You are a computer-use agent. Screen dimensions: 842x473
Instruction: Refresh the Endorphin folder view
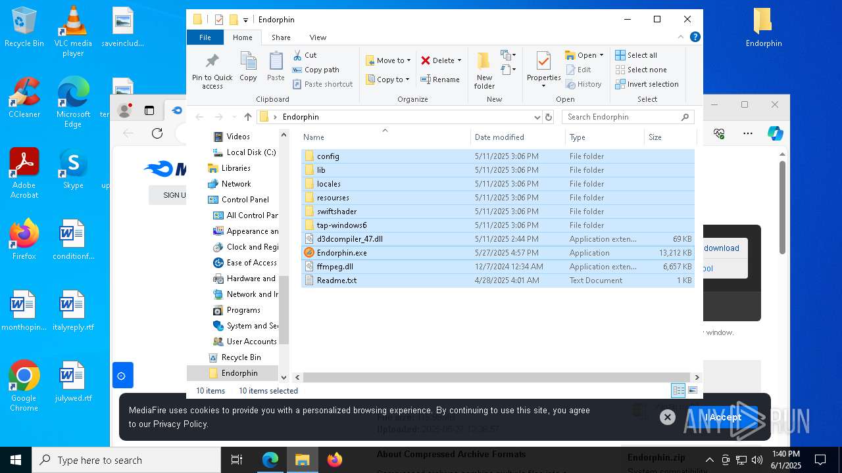(x=549, y=117)
